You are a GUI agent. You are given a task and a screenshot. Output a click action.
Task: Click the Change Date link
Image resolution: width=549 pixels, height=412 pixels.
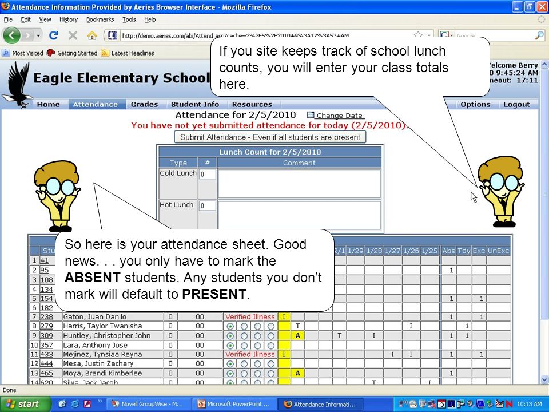coord(339,116)
